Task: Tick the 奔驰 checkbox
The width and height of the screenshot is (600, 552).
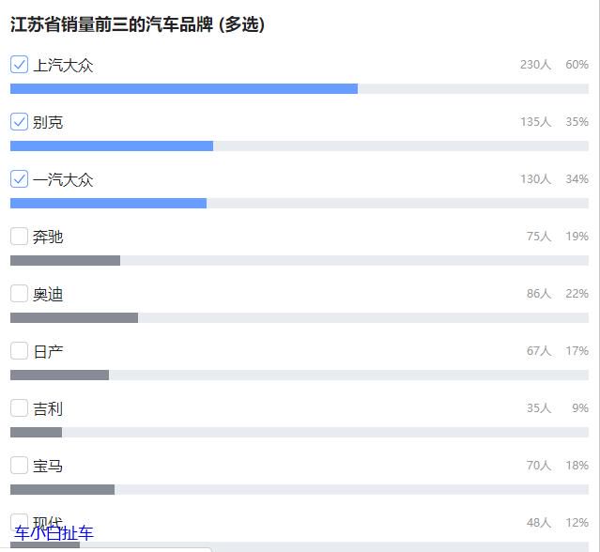Action: [x=19, y=236]
